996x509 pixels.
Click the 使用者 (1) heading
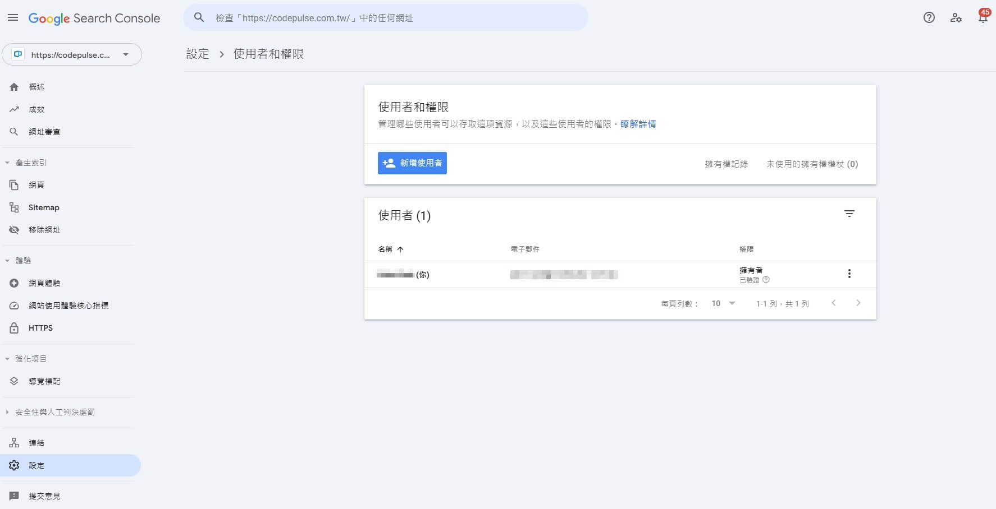(x=404, y=215)
